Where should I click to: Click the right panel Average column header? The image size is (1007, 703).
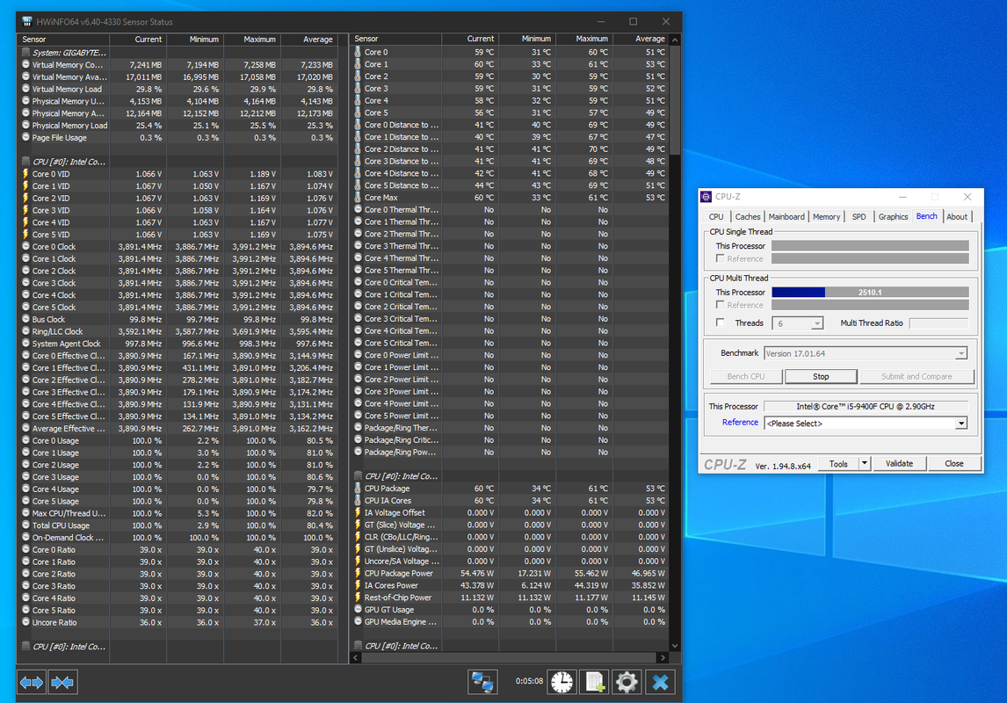tap(641, 40)
